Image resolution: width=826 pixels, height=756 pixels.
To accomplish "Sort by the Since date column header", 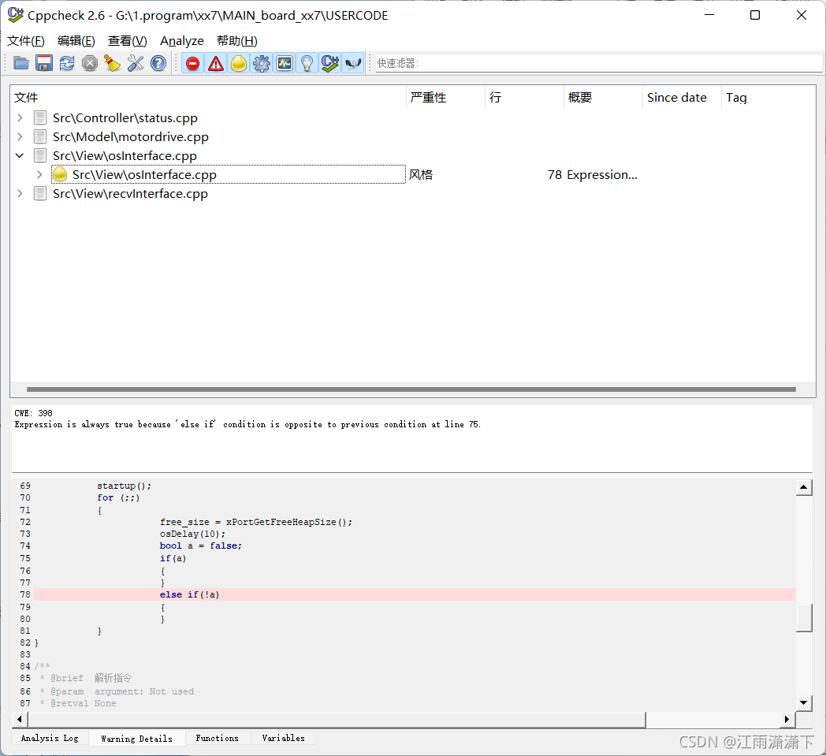I will click(x=682, y=98).
